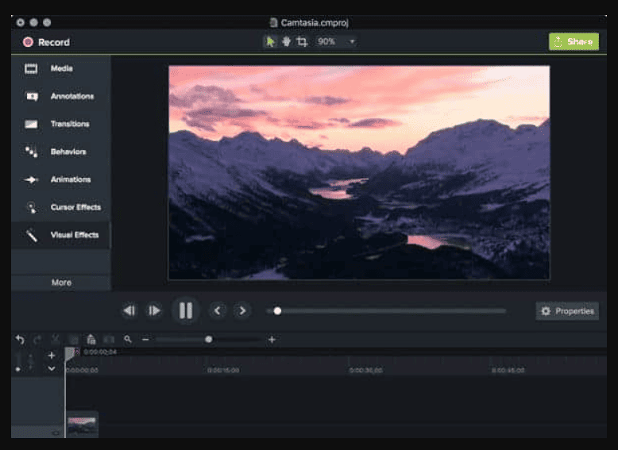Select the mountain clip on the timeline

[82, 425]
